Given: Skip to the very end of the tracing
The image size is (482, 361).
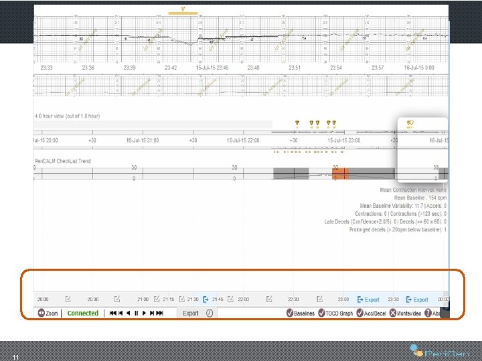Looking at the screenshot, I should click(159, 313).
